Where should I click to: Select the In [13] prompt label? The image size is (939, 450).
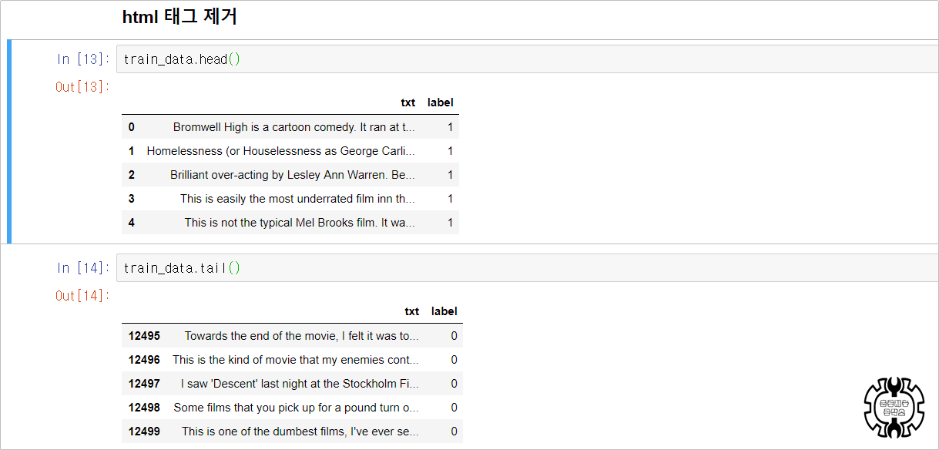click(x=83, y=59)
